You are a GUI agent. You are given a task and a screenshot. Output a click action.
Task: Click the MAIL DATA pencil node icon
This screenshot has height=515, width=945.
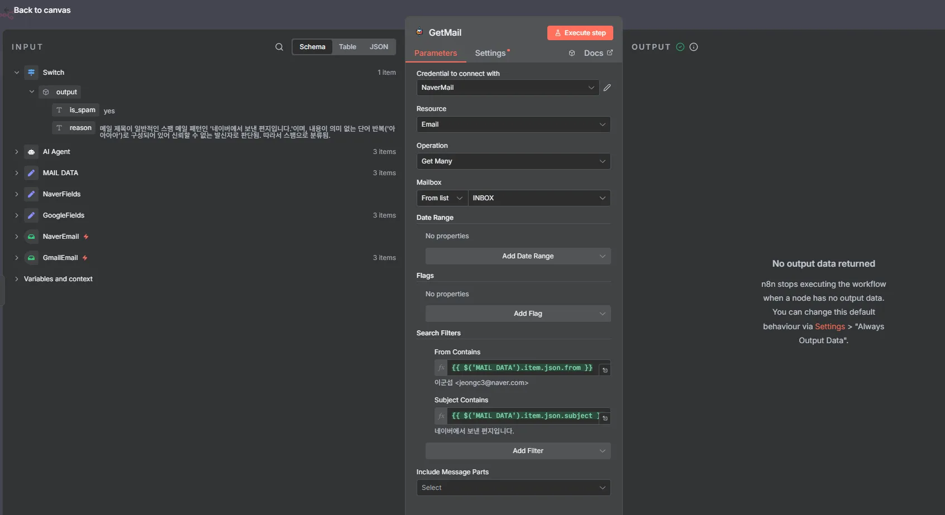pyautogui.click(x=31, y=173)
